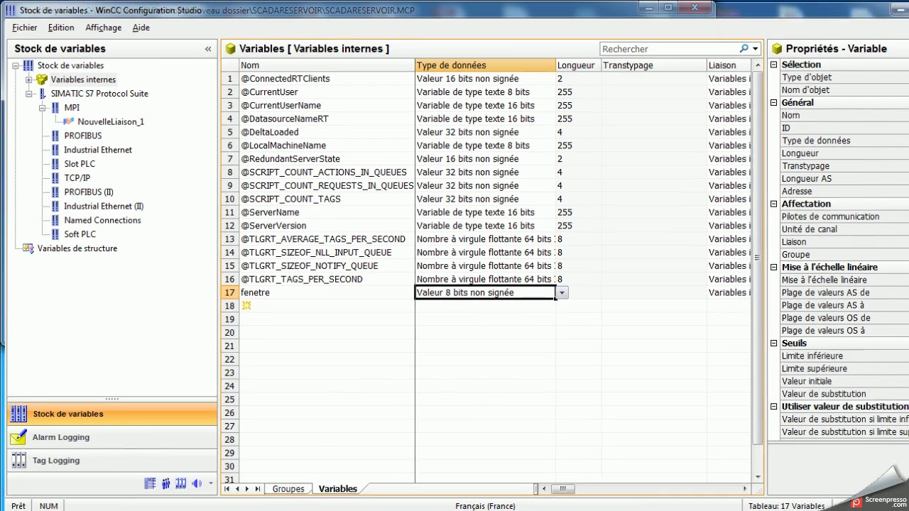The image size is (909, 511).
Task: Open the Stock de variables navigation button
Action: 112,414
